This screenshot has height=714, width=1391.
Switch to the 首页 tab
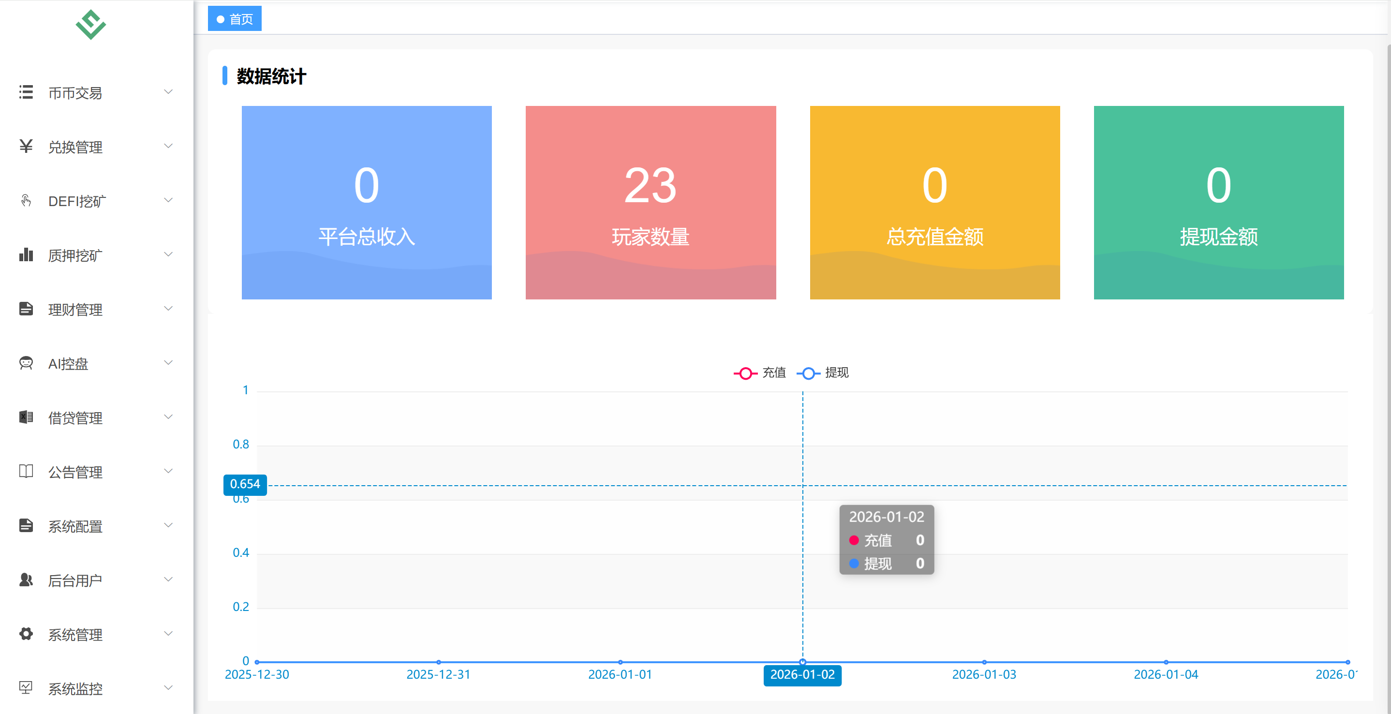pos(235,18)
